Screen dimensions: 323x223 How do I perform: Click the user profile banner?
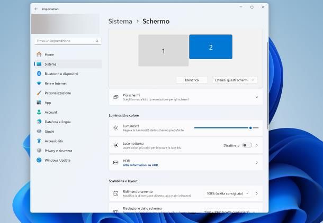(65, 24)
